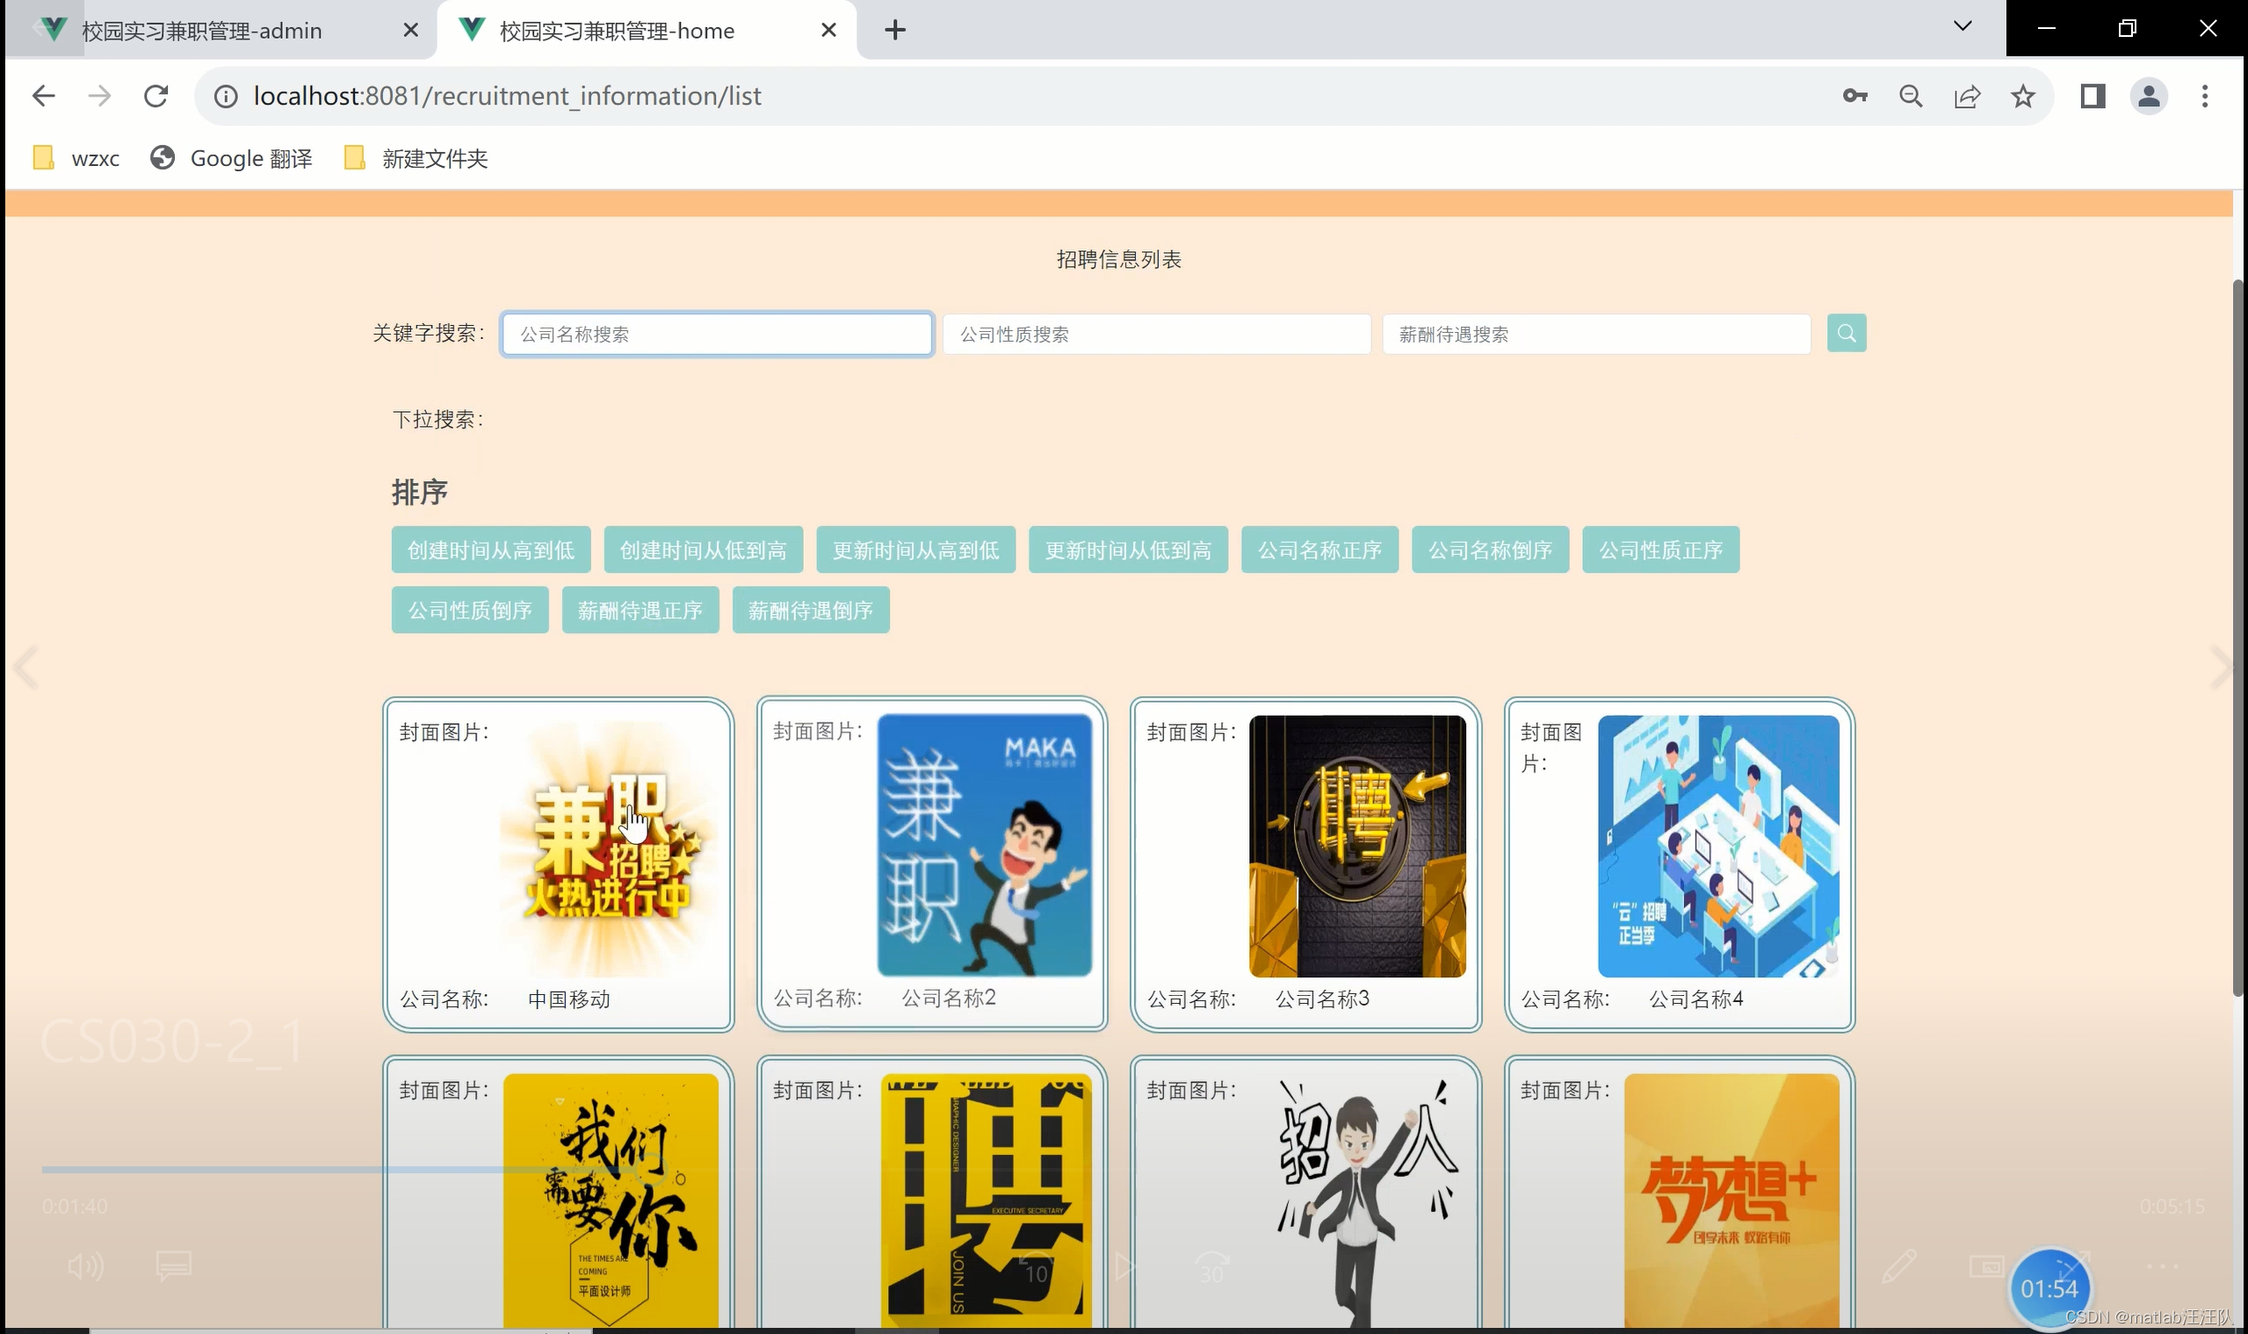2248x1334 pixels.
Task: Click the share page icon
Action: pos(1967,97)
